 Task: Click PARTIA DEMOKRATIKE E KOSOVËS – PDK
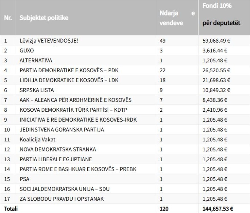pyautogui.click(x=69, y=70)
